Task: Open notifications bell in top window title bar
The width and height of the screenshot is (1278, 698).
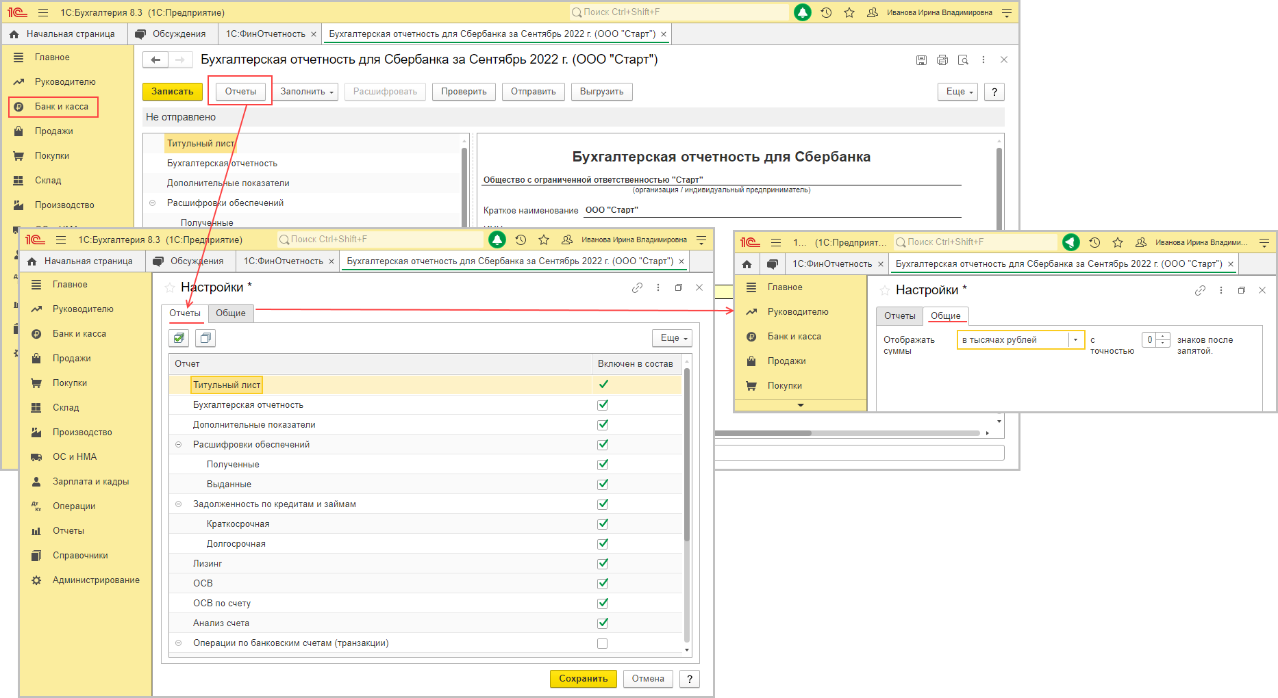Action: (803, 12)
